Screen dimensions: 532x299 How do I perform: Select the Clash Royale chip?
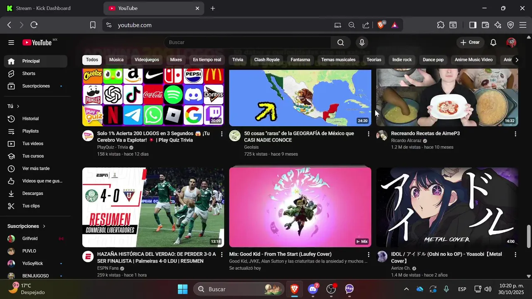(267, 60)
